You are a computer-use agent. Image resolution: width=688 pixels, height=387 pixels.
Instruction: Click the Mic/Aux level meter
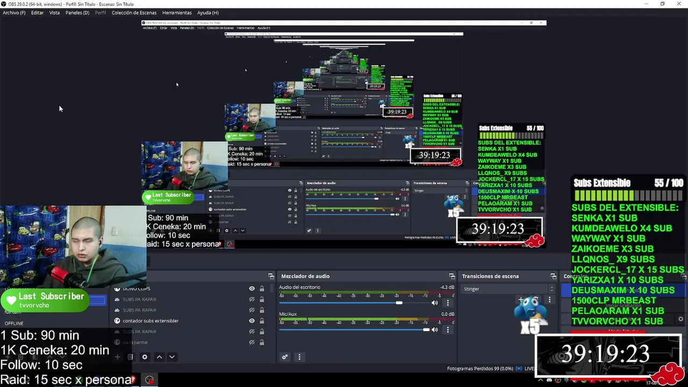click(367, 320)
